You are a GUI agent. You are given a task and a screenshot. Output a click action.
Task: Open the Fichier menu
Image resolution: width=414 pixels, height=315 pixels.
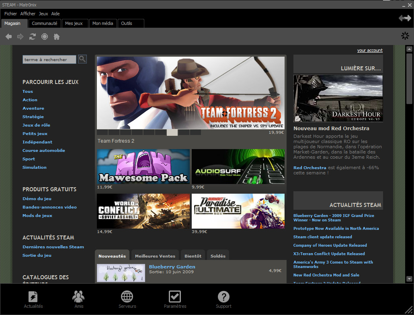[x=10, y=14]
